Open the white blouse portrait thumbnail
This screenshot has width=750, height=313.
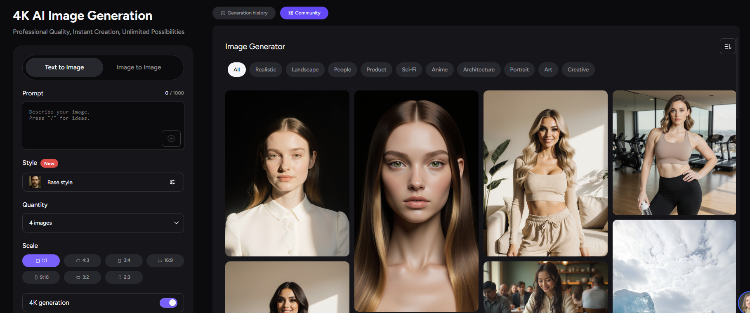click(x=287, y=173)
